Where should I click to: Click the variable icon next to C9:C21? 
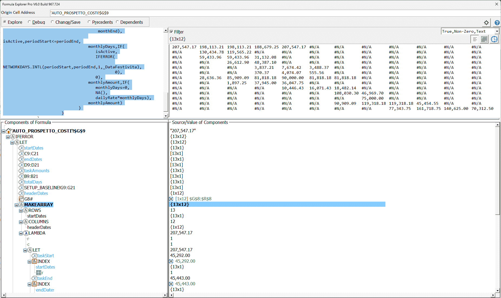tap(21, 154)
